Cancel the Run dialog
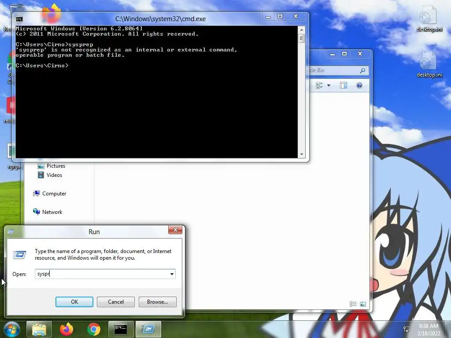The width and height of the screenshot is (451, 338). (116, 302)
